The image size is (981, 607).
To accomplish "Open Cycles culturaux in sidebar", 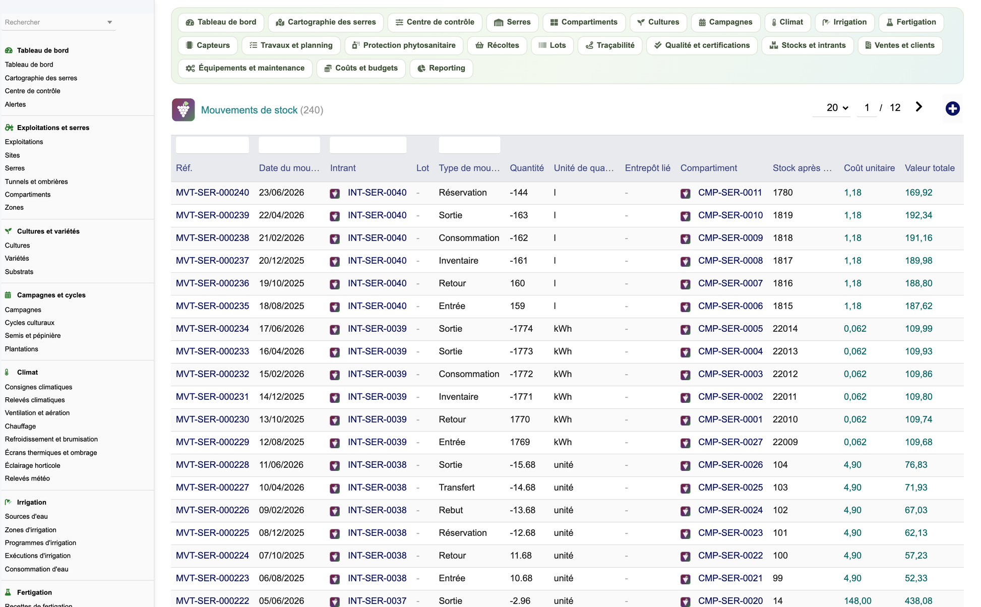I will (30, 323).
